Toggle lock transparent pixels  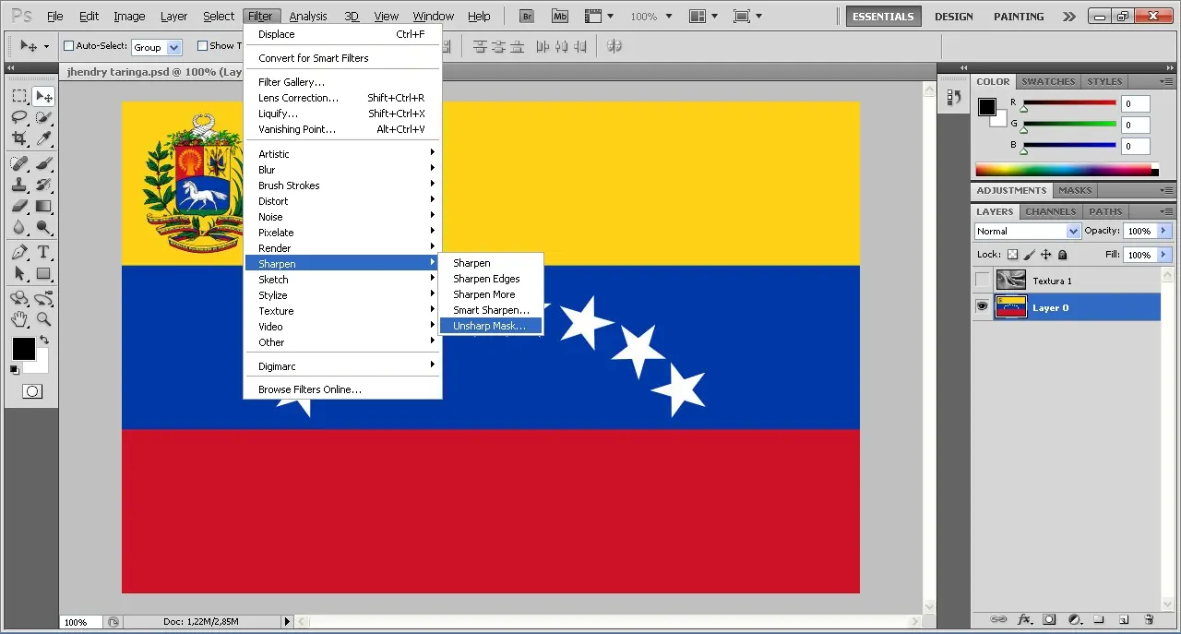pyautogui.click(x=1012, y=255)
